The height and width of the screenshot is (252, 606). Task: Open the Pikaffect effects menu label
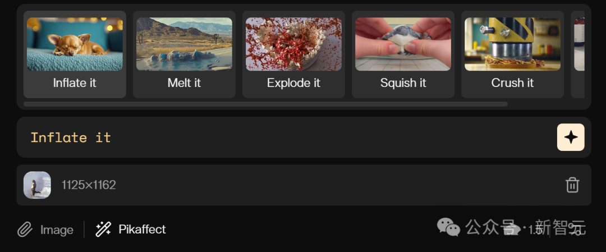(142, 229)
